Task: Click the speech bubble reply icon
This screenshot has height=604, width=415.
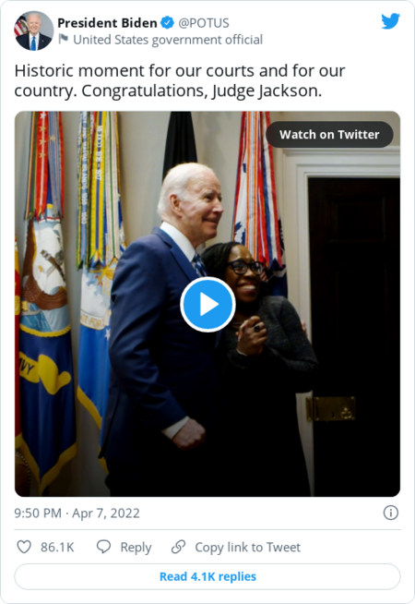Action: point(103,547)
